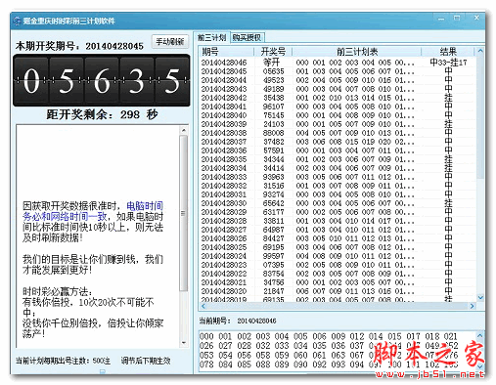
Task: Click the 开奖号 column header
Action: click(x=273, y=52)
